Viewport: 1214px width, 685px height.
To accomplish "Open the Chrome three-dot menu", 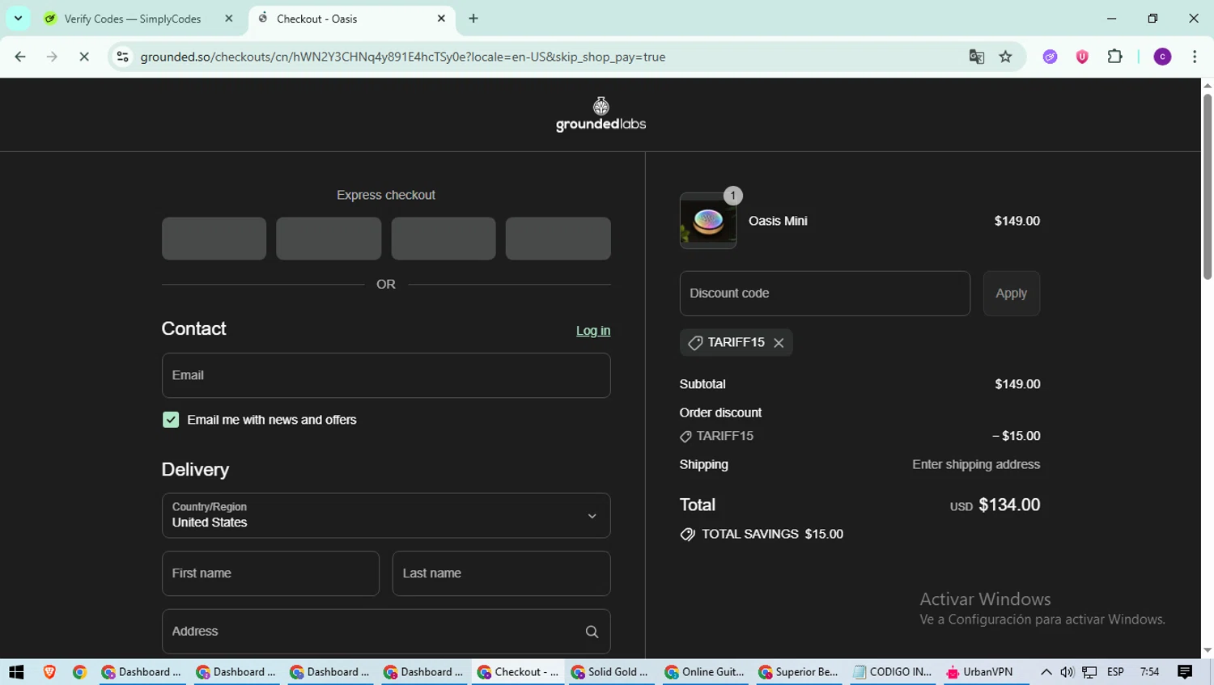I will [1195, 57].
